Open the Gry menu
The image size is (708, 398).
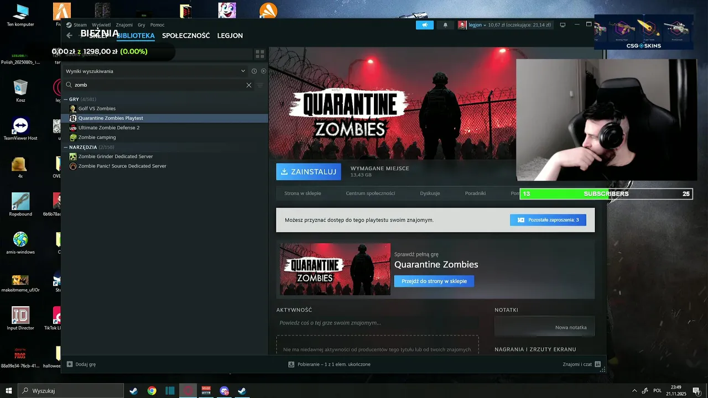tap(142, 25)
